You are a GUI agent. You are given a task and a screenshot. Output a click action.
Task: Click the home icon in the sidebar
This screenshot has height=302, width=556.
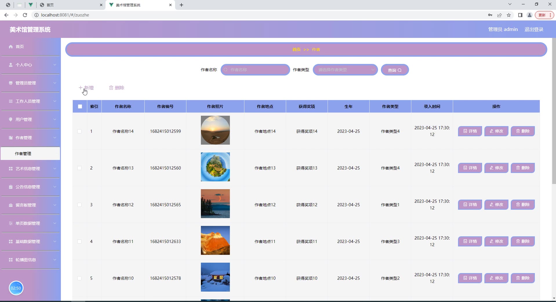coord(11,47)
